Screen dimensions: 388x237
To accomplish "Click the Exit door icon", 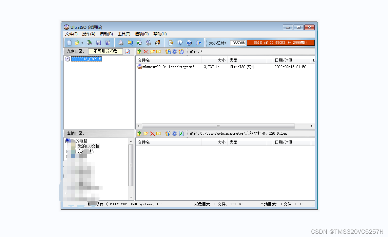I will pyautogui.click(x=198, y=43).
